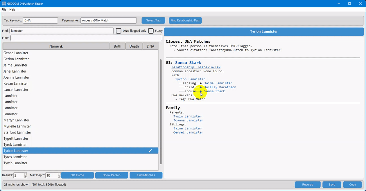The image size is (366, 191).
Task: Click the DNA checkmark in Tyrion Lannister row
Action: [x=150, y=151]
